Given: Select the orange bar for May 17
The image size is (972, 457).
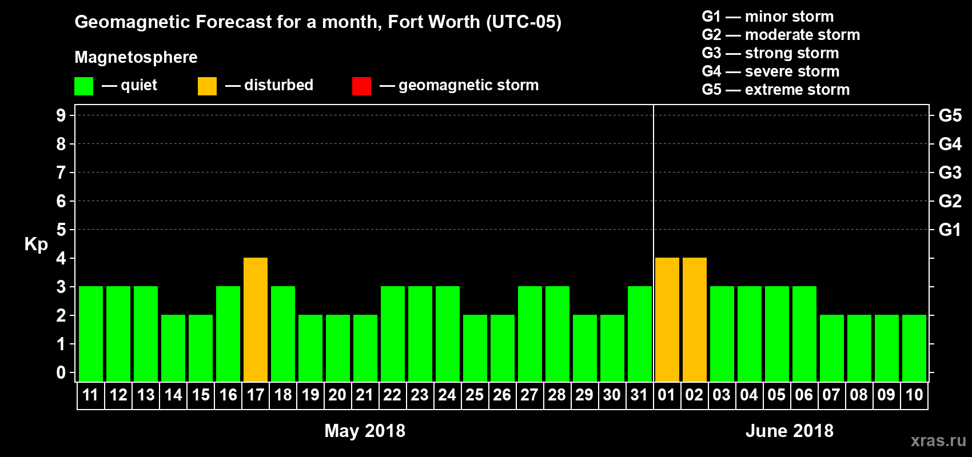Looking at the screenshot, I should point(256,319).
